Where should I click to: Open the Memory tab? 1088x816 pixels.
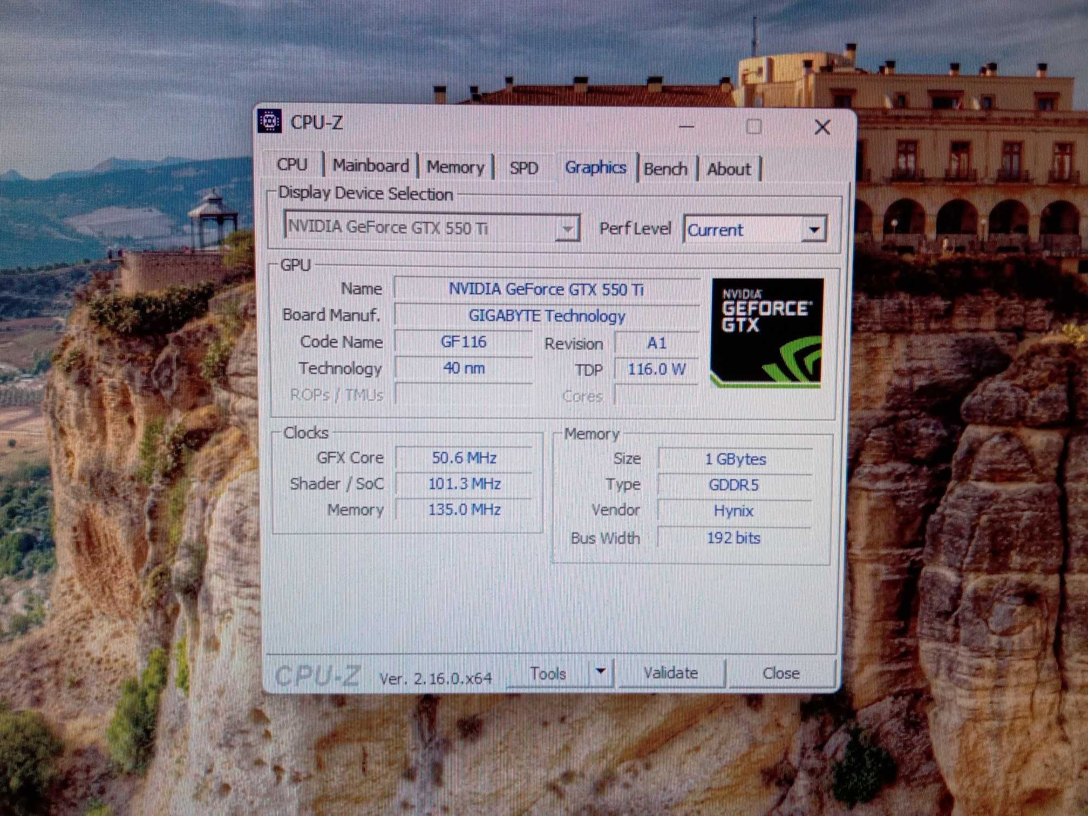tap(455, 167)
